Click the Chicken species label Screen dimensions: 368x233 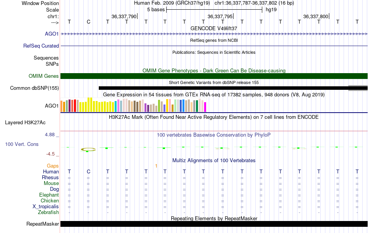click(50, 200)
